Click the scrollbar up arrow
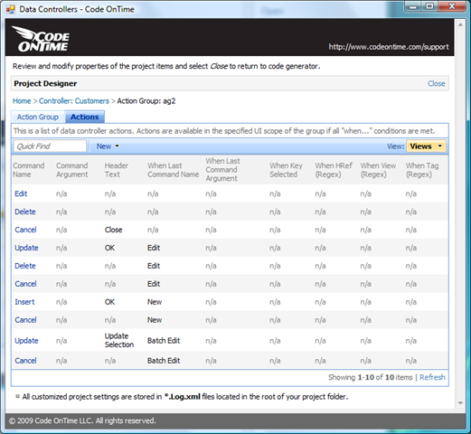 (460, 24)
